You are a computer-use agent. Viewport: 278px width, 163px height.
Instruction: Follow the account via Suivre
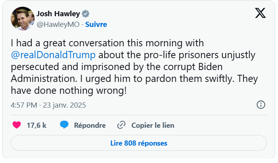click(96, 24)
